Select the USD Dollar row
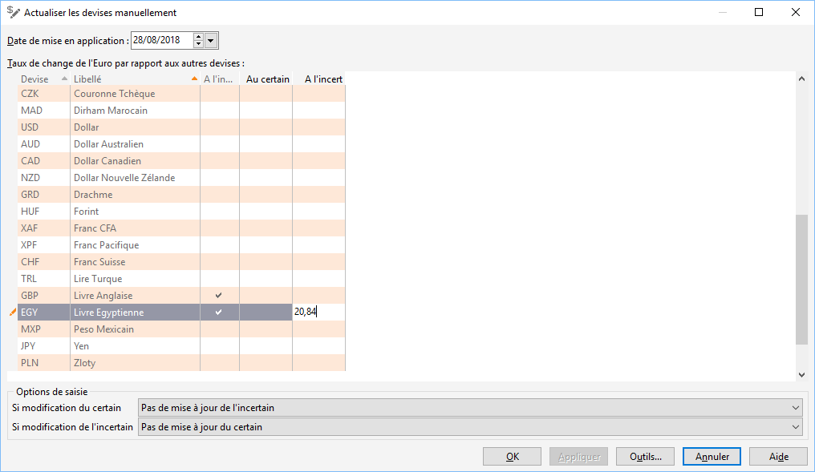Image resolution: width=815 pixels, height=472 pixels. tap(181, 127)
